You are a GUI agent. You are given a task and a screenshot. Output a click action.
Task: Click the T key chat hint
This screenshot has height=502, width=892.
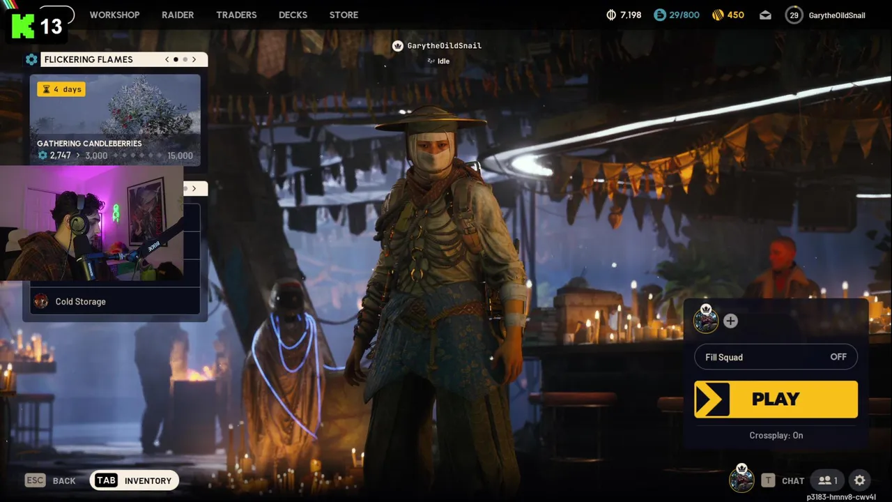tap(768, 480)
